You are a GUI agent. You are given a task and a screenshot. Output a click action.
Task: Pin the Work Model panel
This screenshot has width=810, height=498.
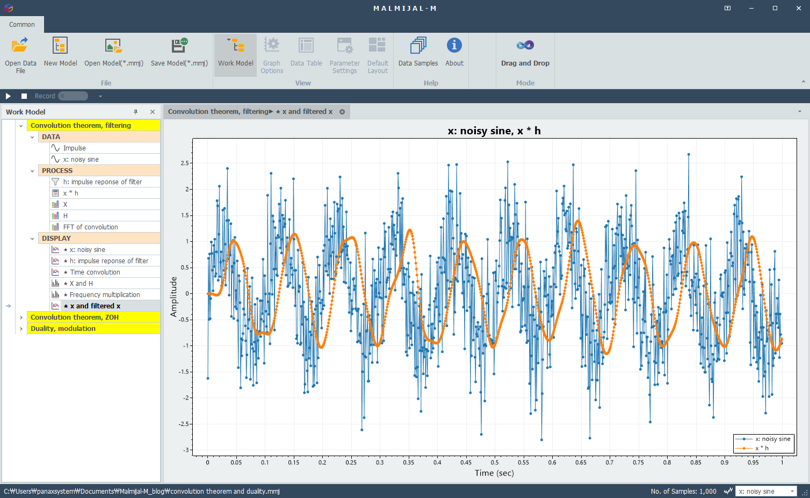pos(136,112)
